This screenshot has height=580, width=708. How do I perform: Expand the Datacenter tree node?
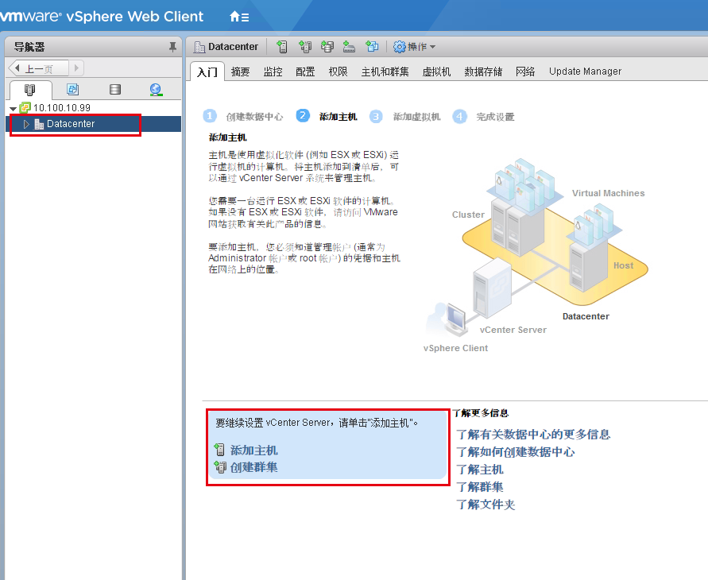click(26, 124)
